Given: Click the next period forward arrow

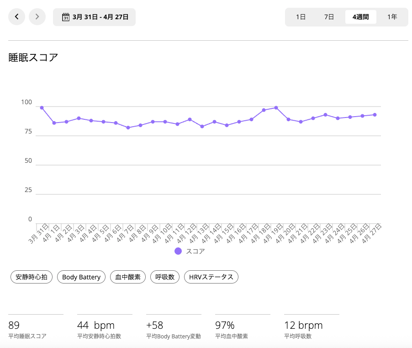Looking at the screenshot, I should click(x=37, y=17).
